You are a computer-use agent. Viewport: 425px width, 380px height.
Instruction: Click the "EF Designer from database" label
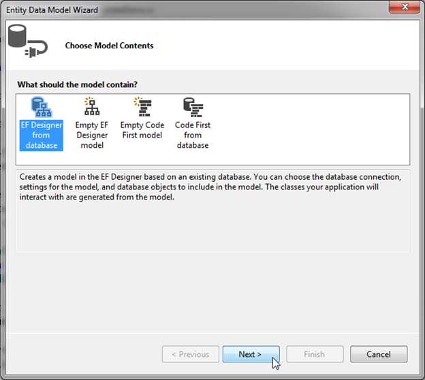(41, 136)
